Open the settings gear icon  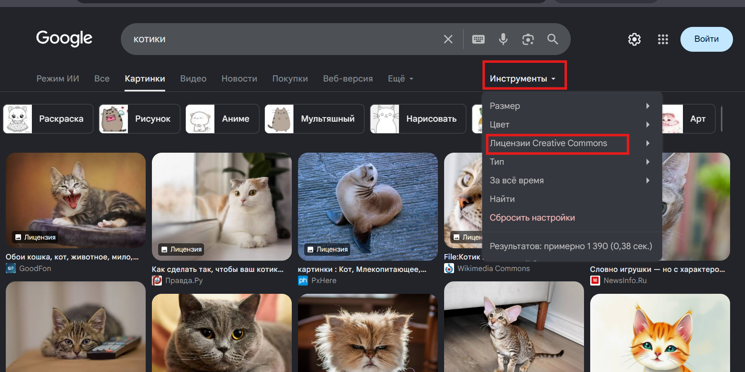pos(634,39)
